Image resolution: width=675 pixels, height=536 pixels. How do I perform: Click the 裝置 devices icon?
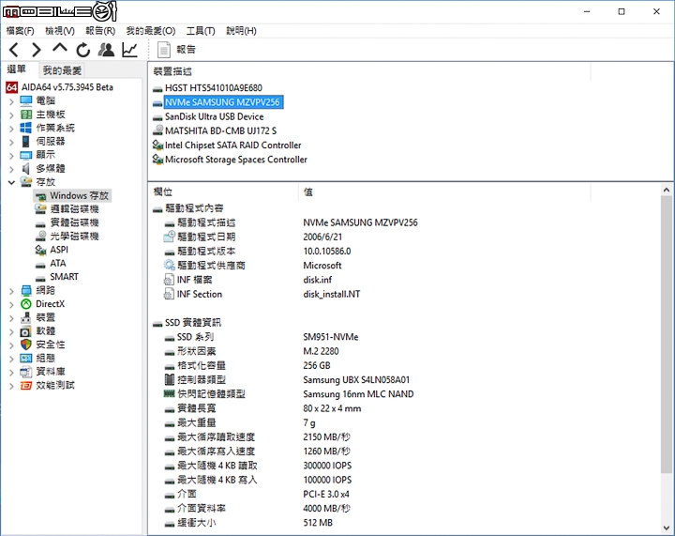26,317
